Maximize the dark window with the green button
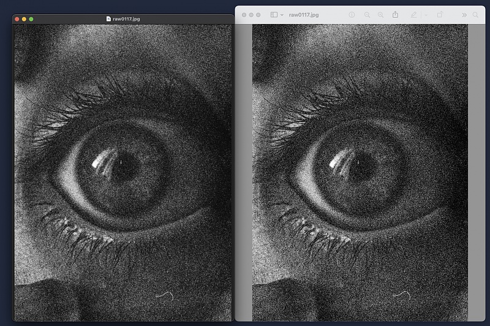490x326 pixels. point(31,19)
